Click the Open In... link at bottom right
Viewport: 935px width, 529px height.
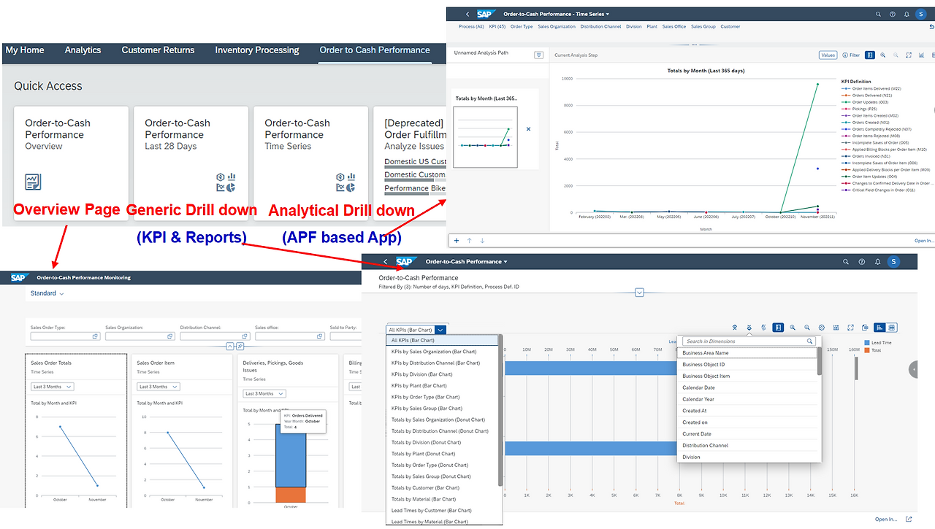coord(886,519)
